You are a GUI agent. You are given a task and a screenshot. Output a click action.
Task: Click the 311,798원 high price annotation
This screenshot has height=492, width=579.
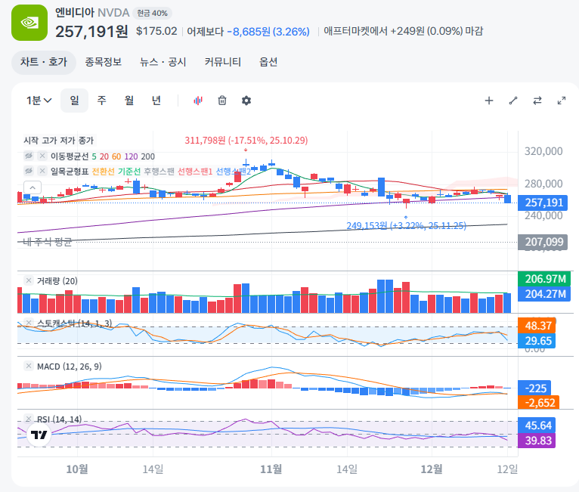click(x=246, y=141)
